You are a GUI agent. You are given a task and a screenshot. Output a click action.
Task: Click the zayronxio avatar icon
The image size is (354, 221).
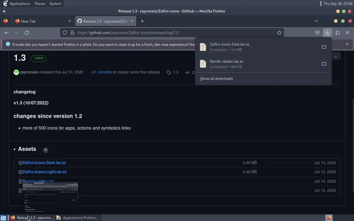[16, 72]
